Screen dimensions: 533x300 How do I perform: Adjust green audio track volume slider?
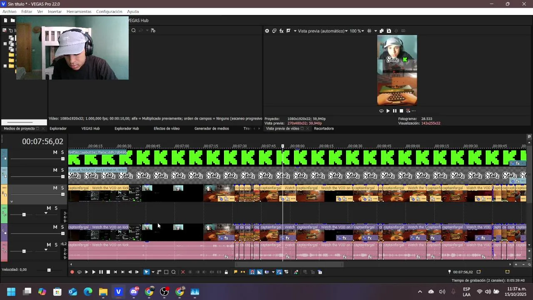click(x=24, y=215)
